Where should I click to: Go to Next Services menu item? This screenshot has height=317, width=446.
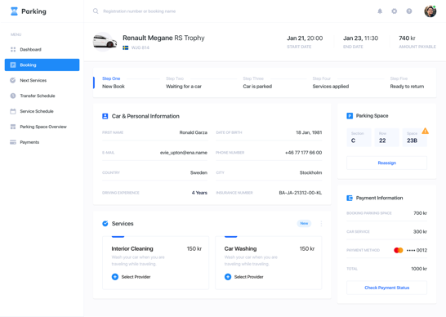click(42, 80)
